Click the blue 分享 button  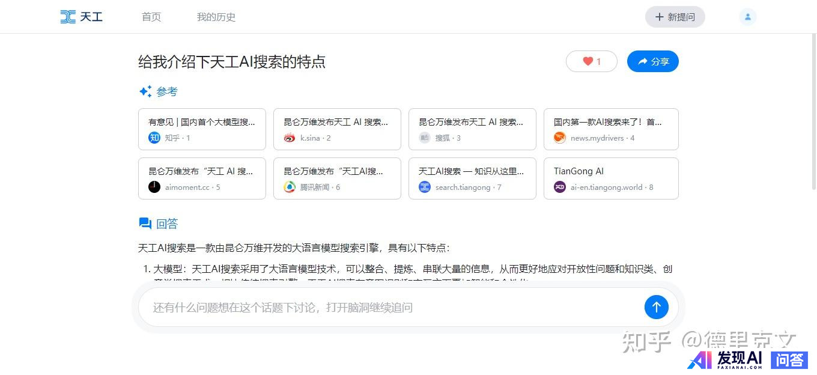coord(652,61)
